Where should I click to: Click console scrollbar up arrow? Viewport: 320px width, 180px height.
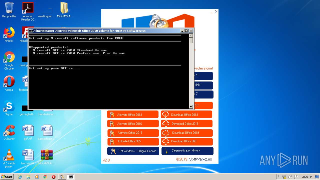(x=191, y=36)
